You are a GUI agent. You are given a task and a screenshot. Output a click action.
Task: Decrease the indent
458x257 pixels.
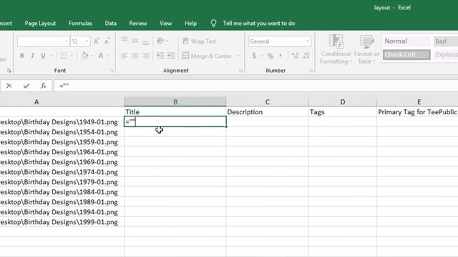160,56
